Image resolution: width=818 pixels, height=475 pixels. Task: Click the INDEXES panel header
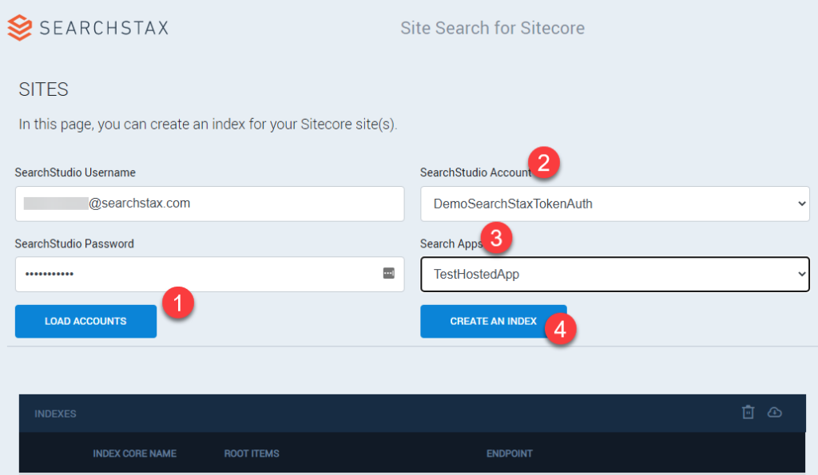[x=55, y=414]
